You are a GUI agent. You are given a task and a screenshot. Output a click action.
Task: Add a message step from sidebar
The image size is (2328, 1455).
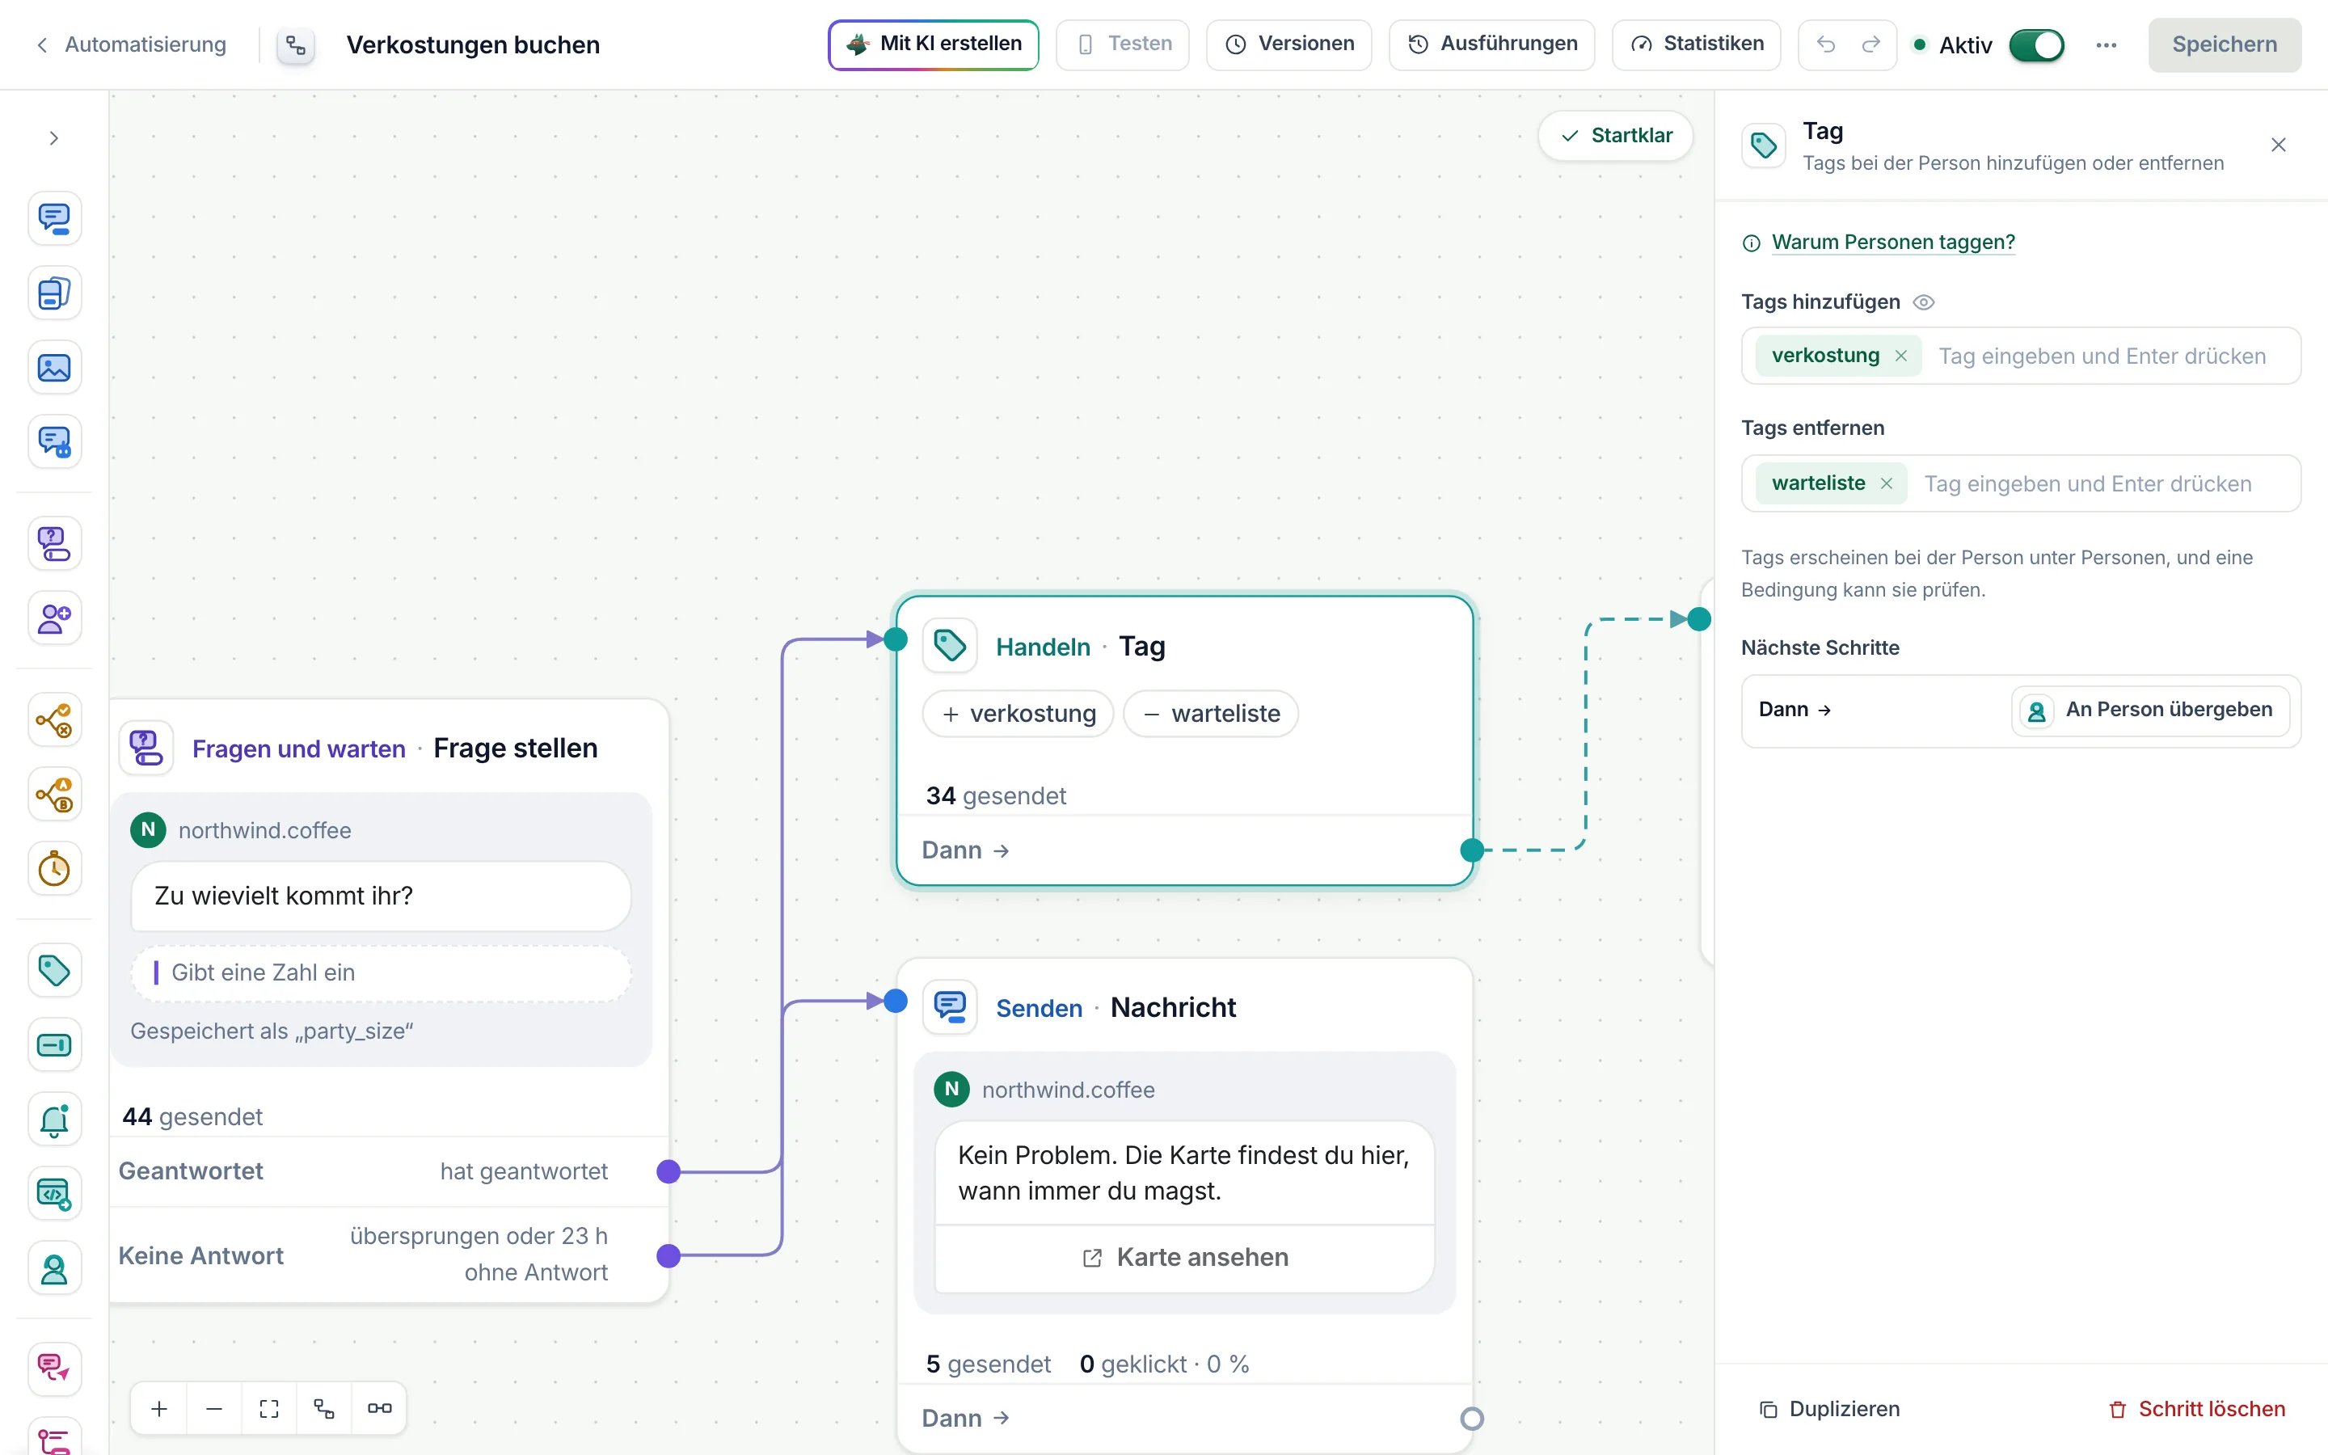54,218
